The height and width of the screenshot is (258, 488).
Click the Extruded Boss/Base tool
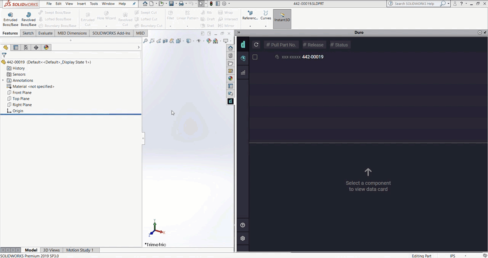10,19
